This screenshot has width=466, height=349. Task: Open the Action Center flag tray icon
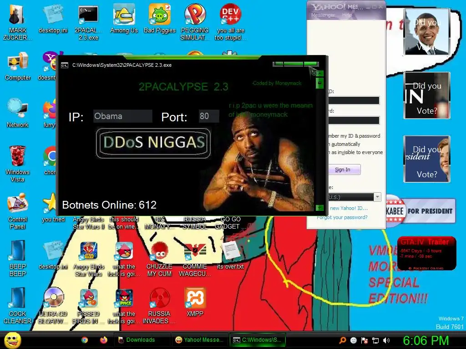(x=365, y=340)
